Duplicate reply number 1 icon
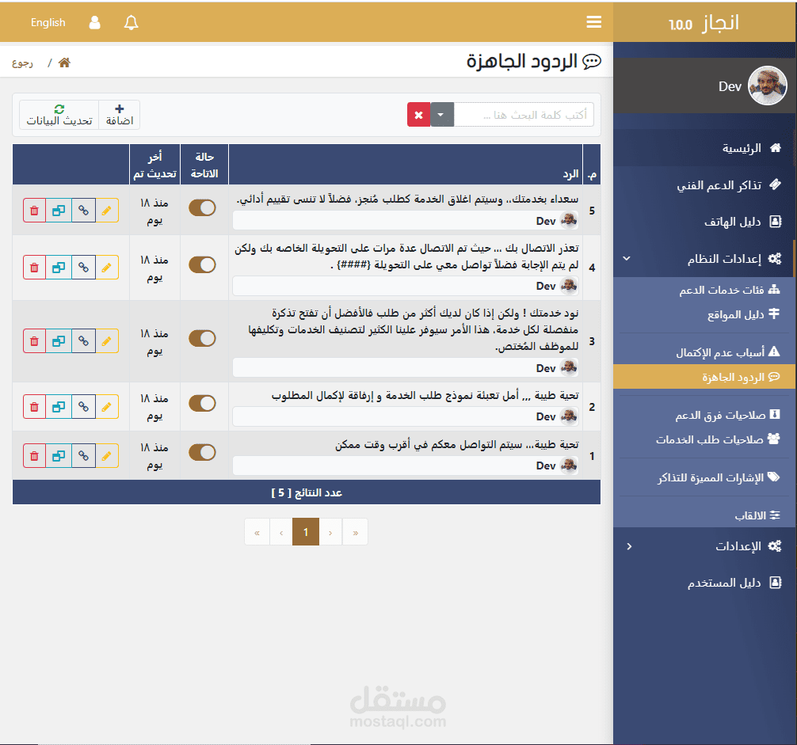Screen dimensions: 797x745 pos(59,455)
